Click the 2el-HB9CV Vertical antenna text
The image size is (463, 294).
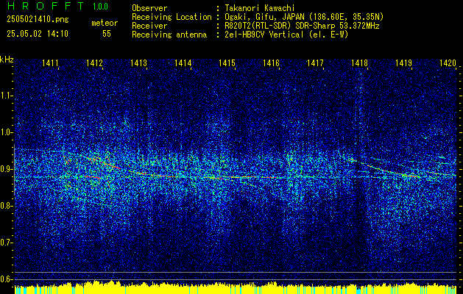[287, 35]
